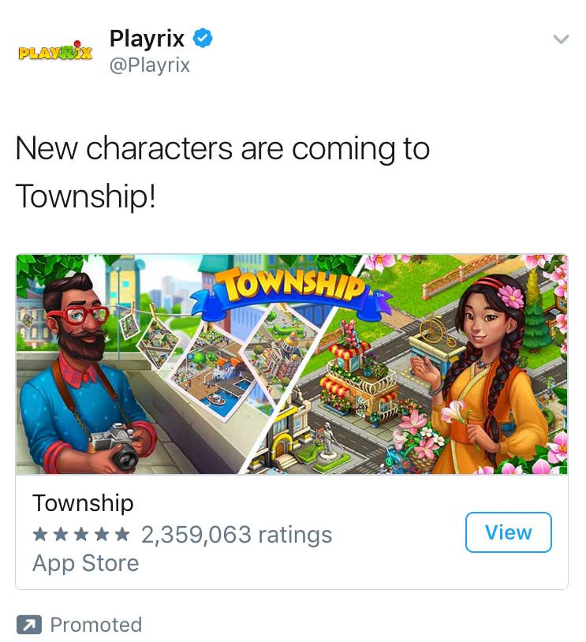586x642 pixels.
Task: Tap the View button
Action: click(508, 532)
